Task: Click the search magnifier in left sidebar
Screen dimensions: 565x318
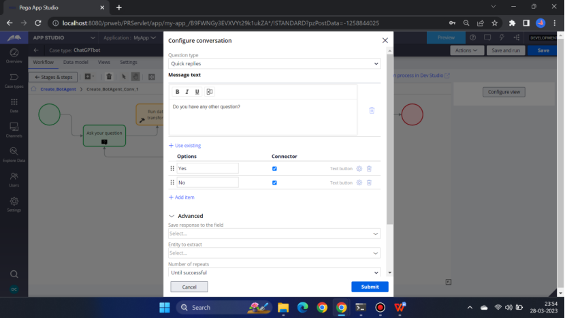Action: click(14, 274)
